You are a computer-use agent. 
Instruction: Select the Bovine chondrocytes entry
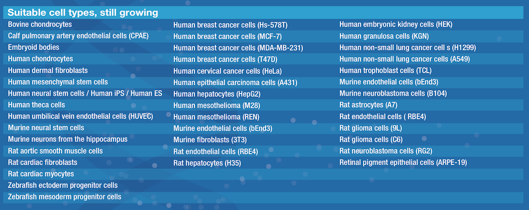tap(40, 25)
